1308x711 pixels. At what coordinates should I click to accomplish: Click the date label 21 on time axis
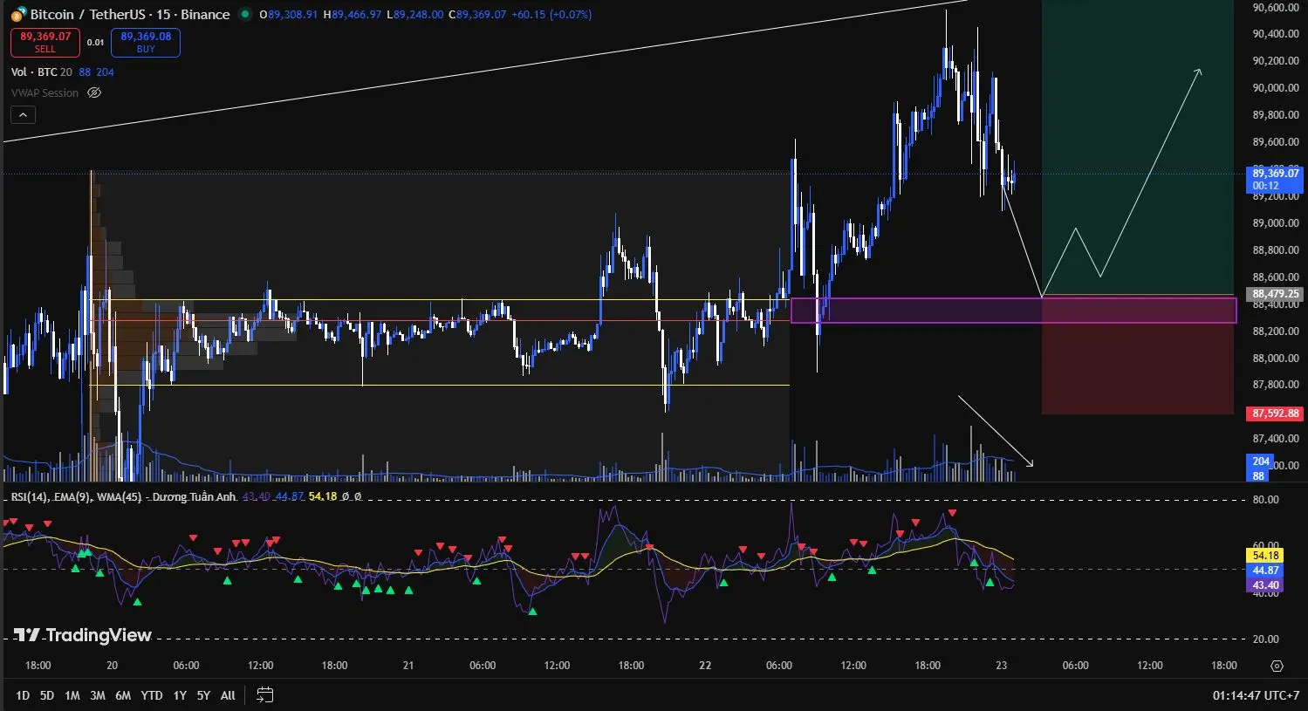(x=408, y=666)
